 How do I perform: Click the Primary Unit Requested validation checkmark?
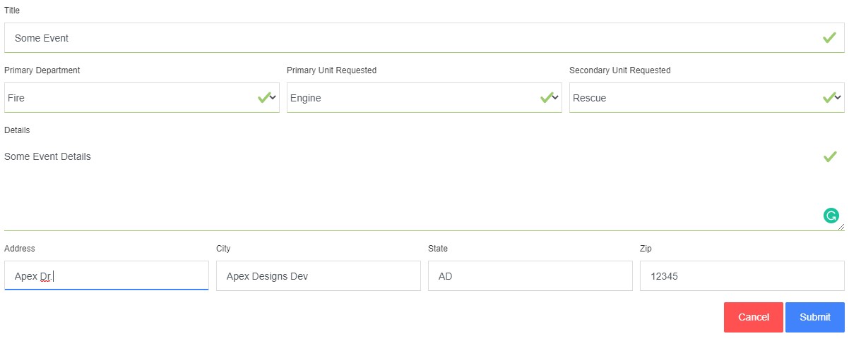[546, 98]
